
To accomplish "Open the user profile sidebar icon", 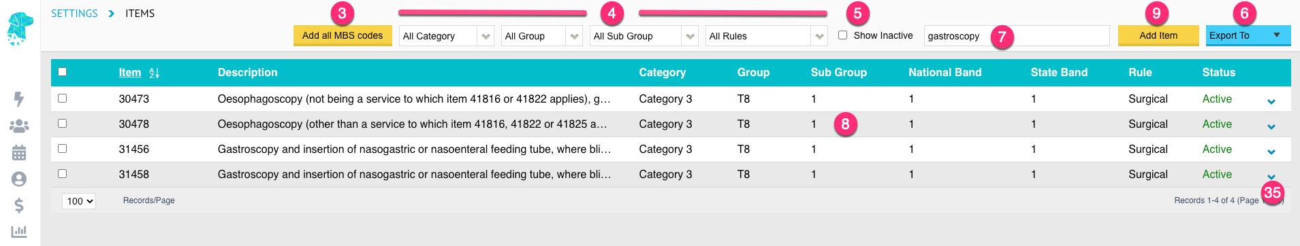I will point(19,179).
